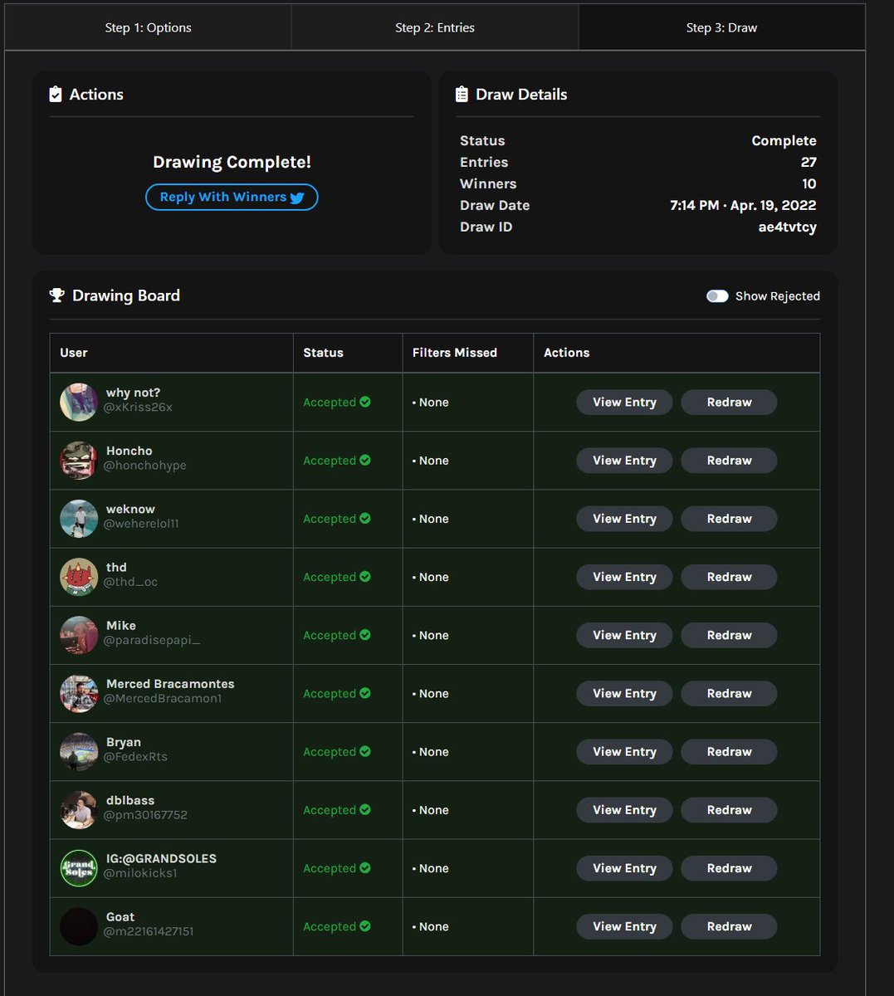
Task: Open why not? profile avatar
Action: click(79, 402)
